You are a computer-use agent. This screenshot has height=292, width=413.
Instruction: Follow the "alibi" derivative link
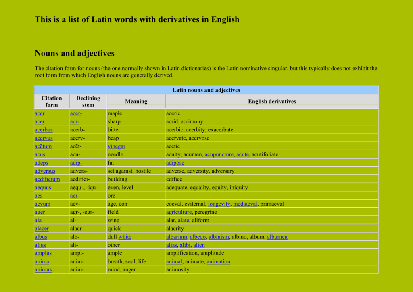(x=185, y=245)
